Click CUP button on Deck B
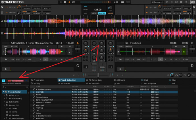This screenshot has height=120, width=196. pyautogui.click(x=132, y=59)
